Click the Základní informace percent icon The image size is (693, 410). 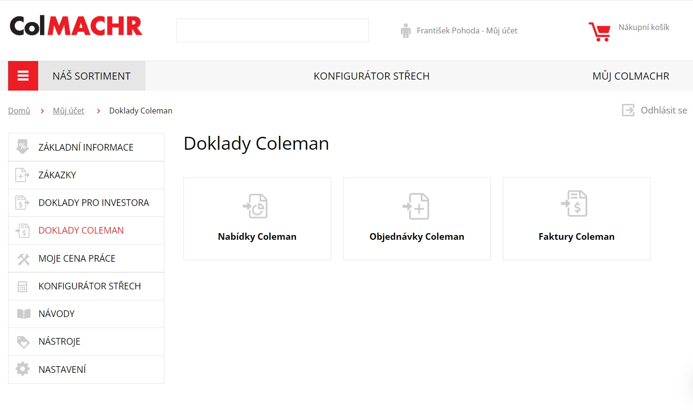pyautogui.click(x=22, y=147)
